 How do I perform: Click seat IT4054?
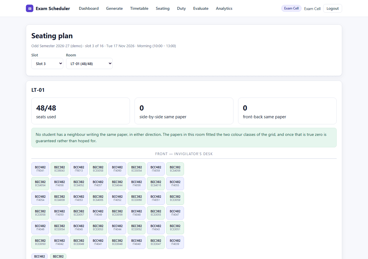coord(40,198)
